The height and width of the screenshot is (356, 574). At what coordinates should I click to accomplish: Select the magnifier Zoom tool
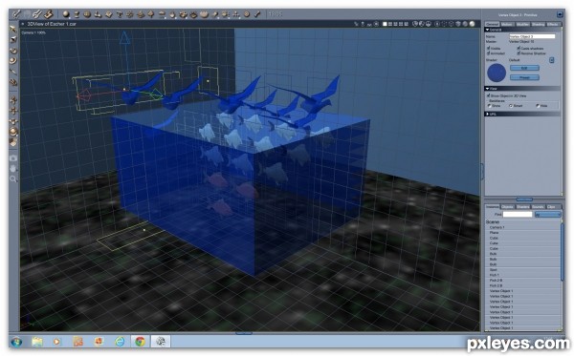coord(13,178)
